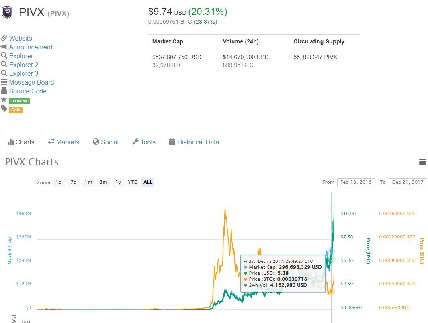Click the magnifier icon beside Explorer
Screen dimensions: 428x323
point(4,56)
